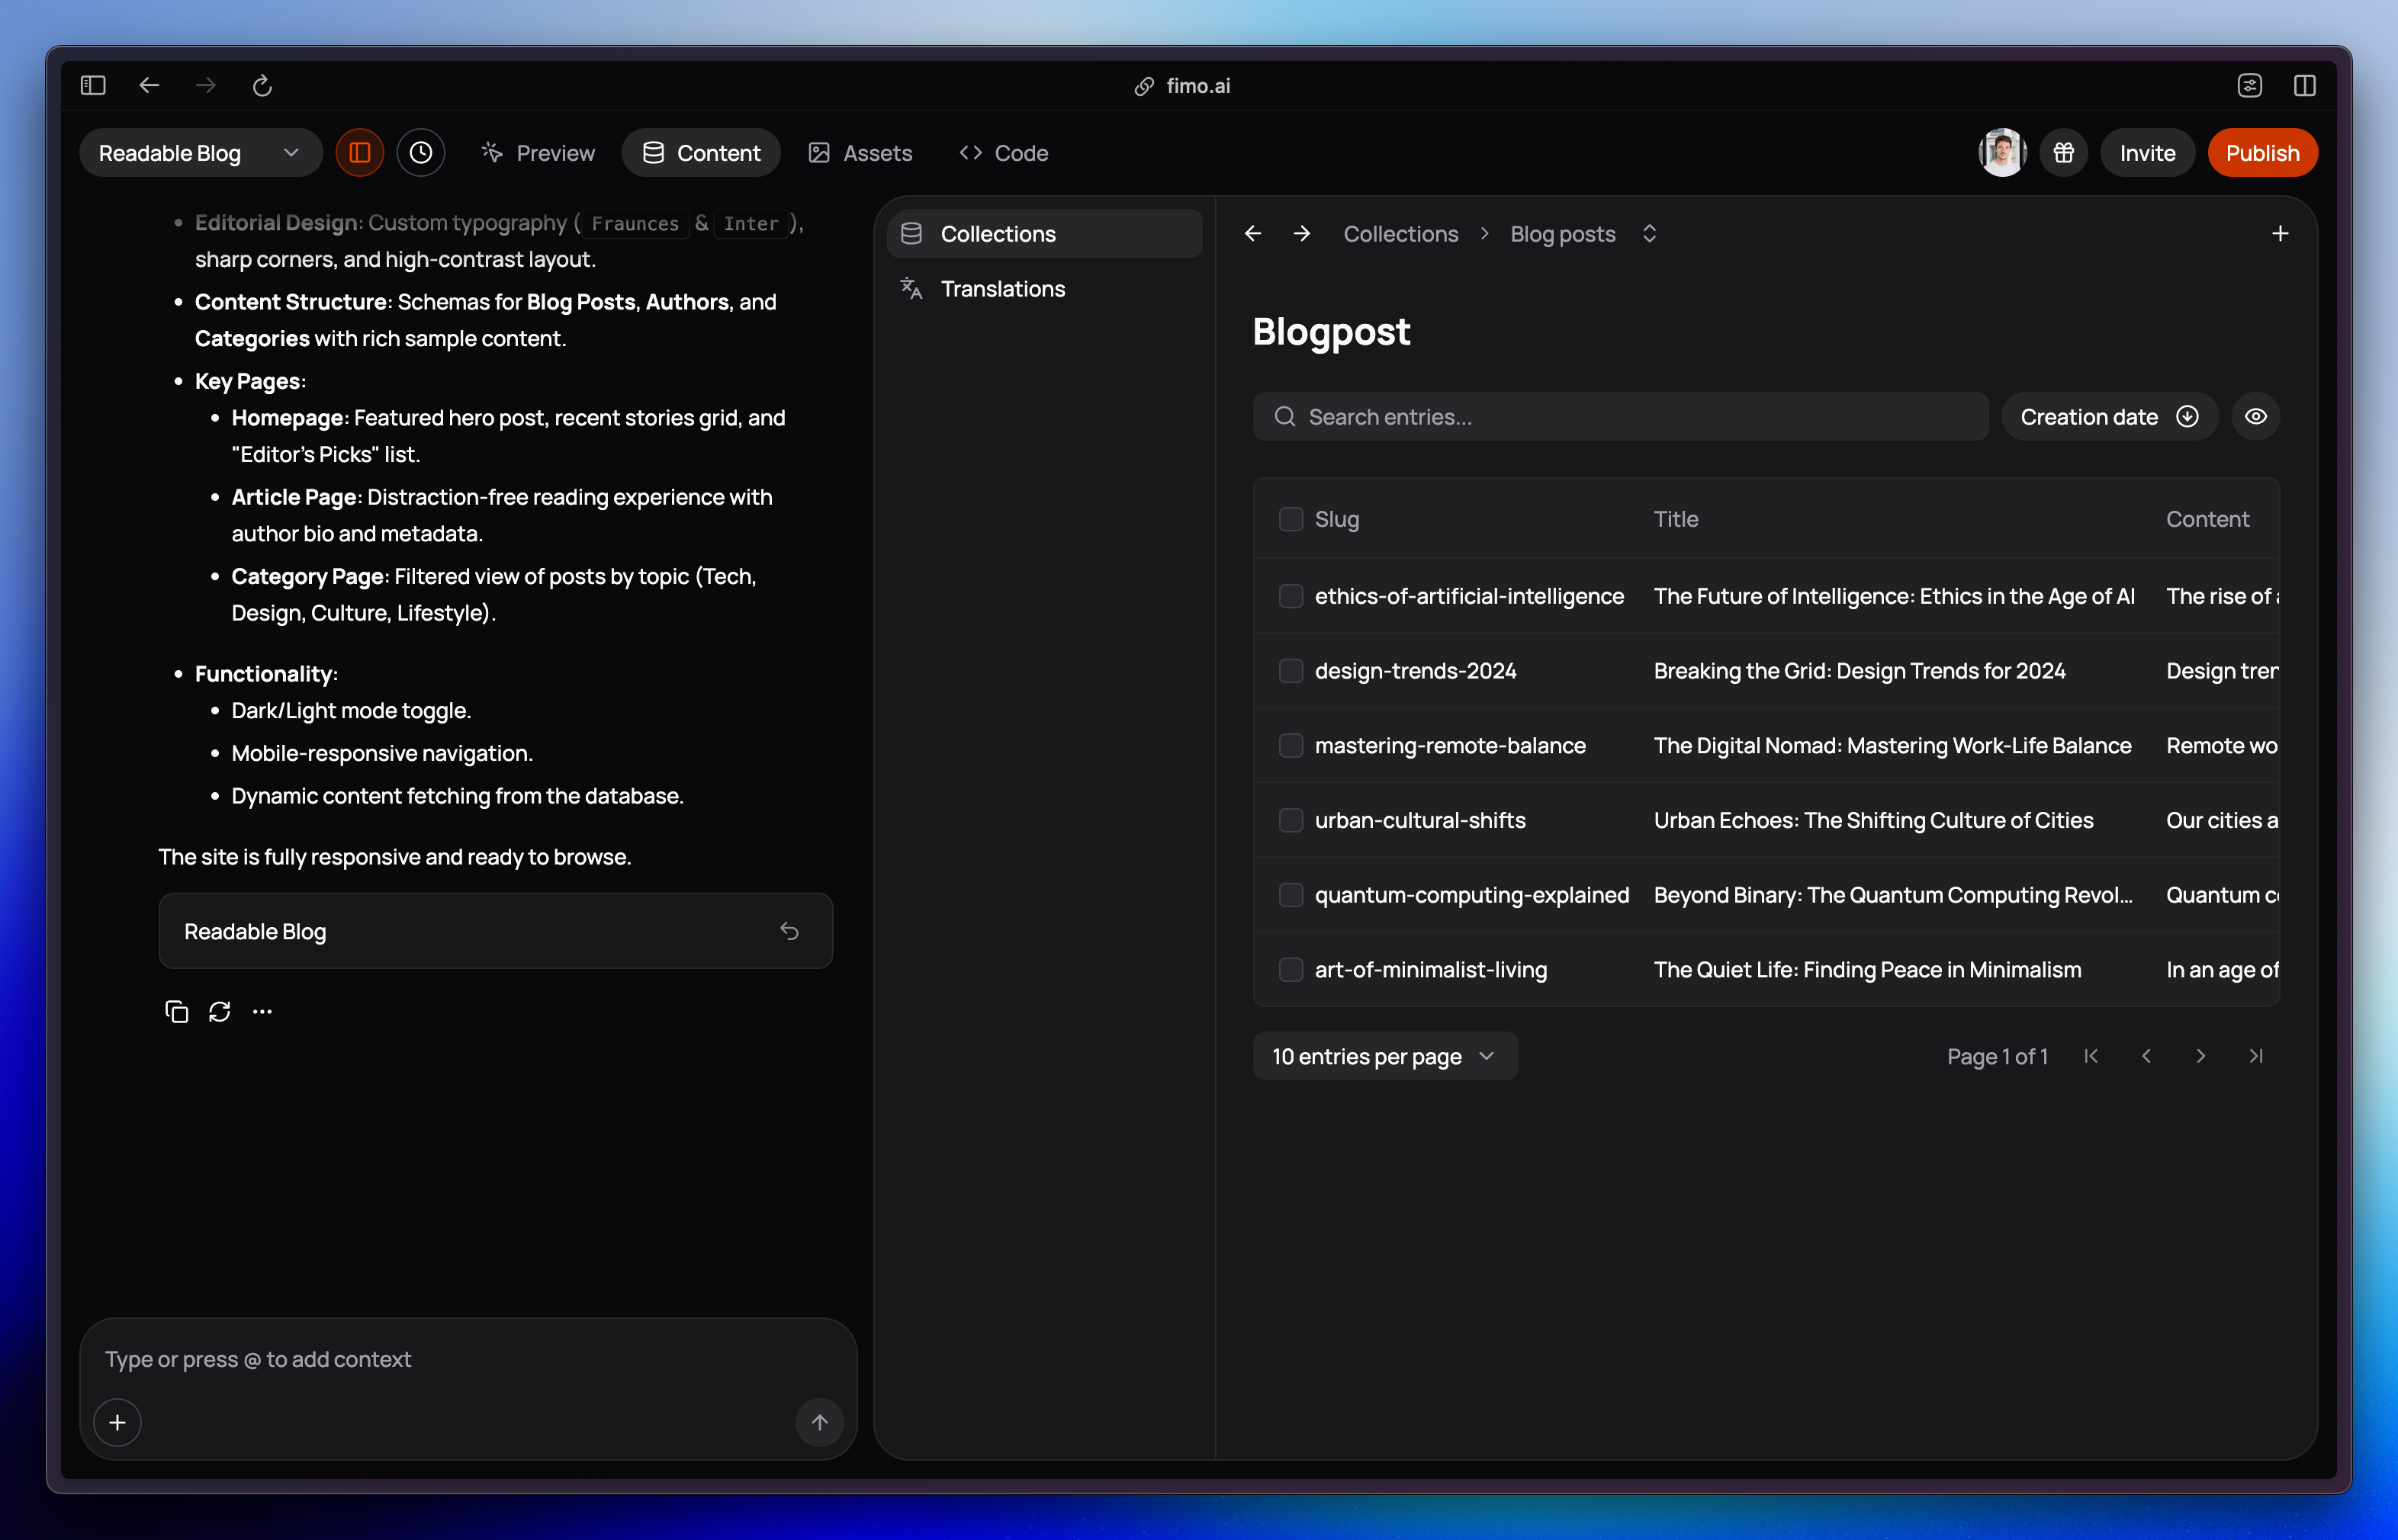
Task: Regenerate the response with refresh icon
Action: tap(219, 1012)
